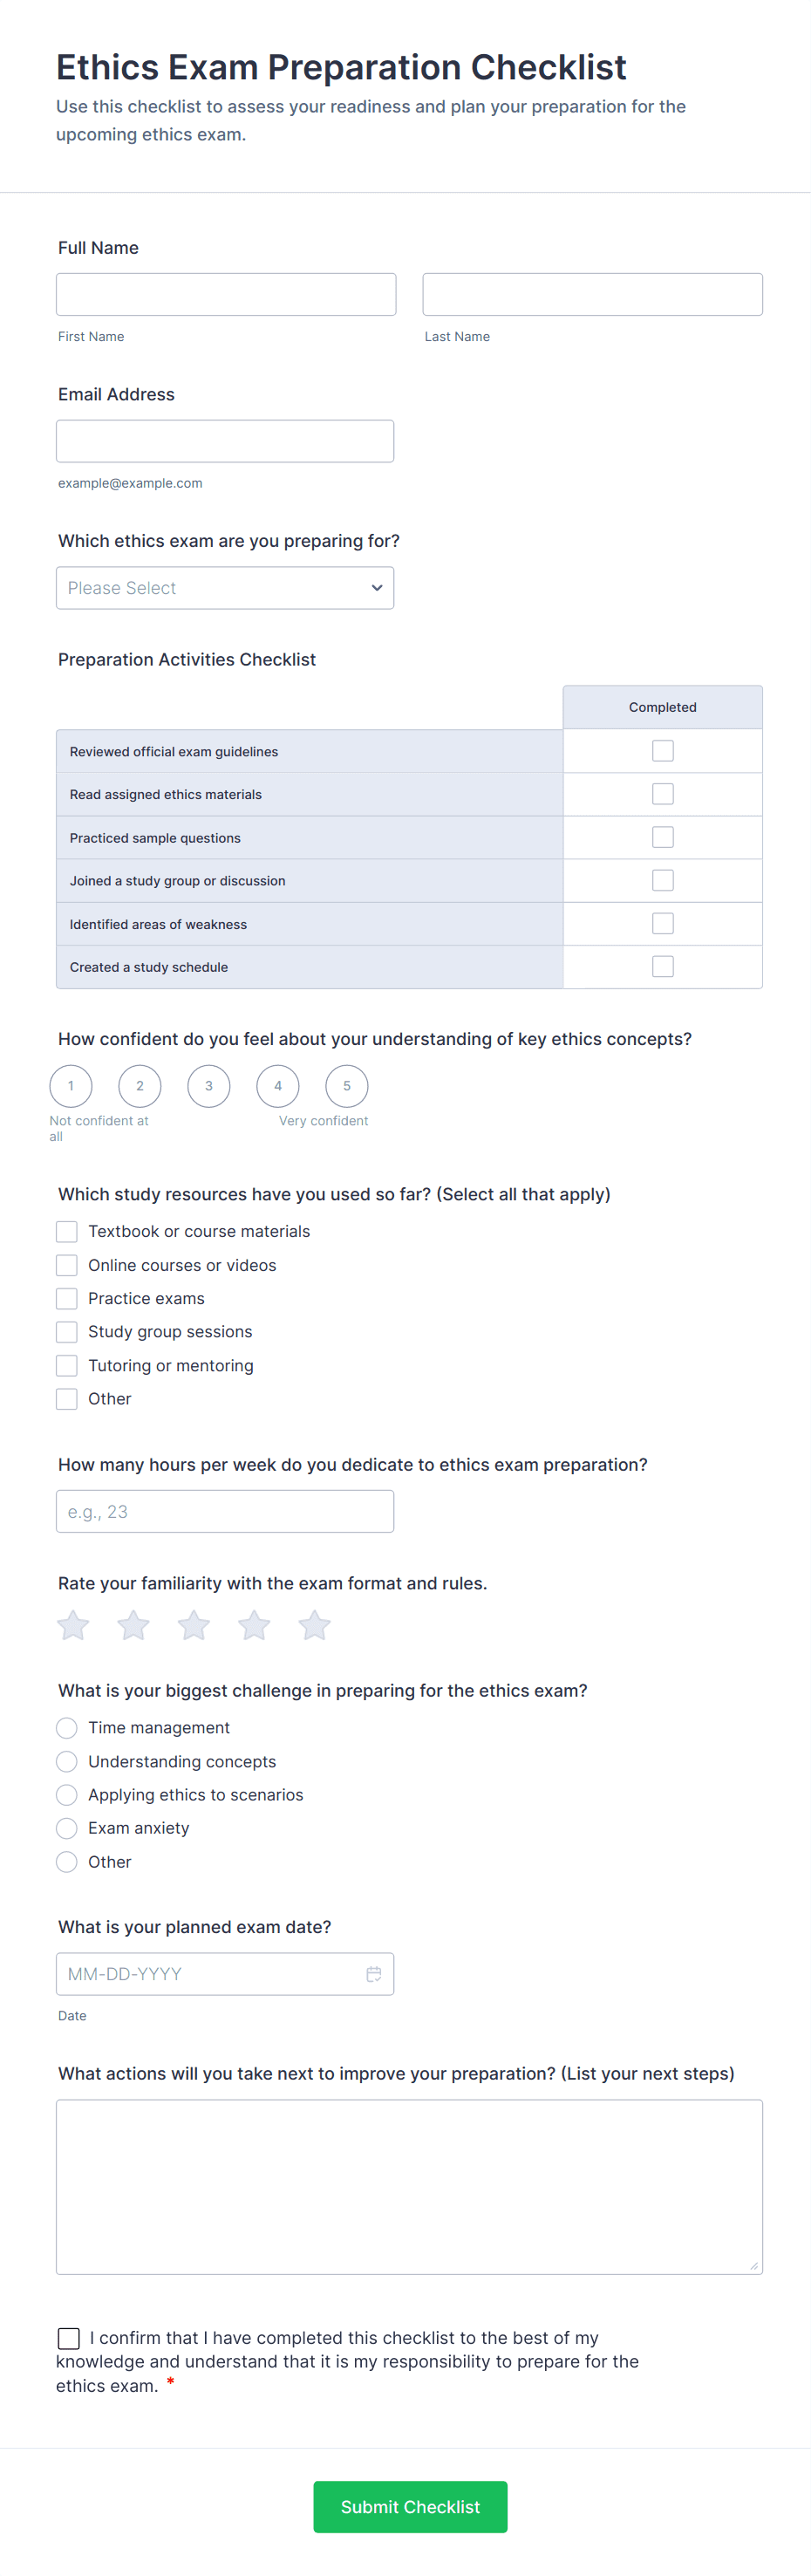
Task: Select Exam anxiety as biggest challenge
Action: 67,1828
